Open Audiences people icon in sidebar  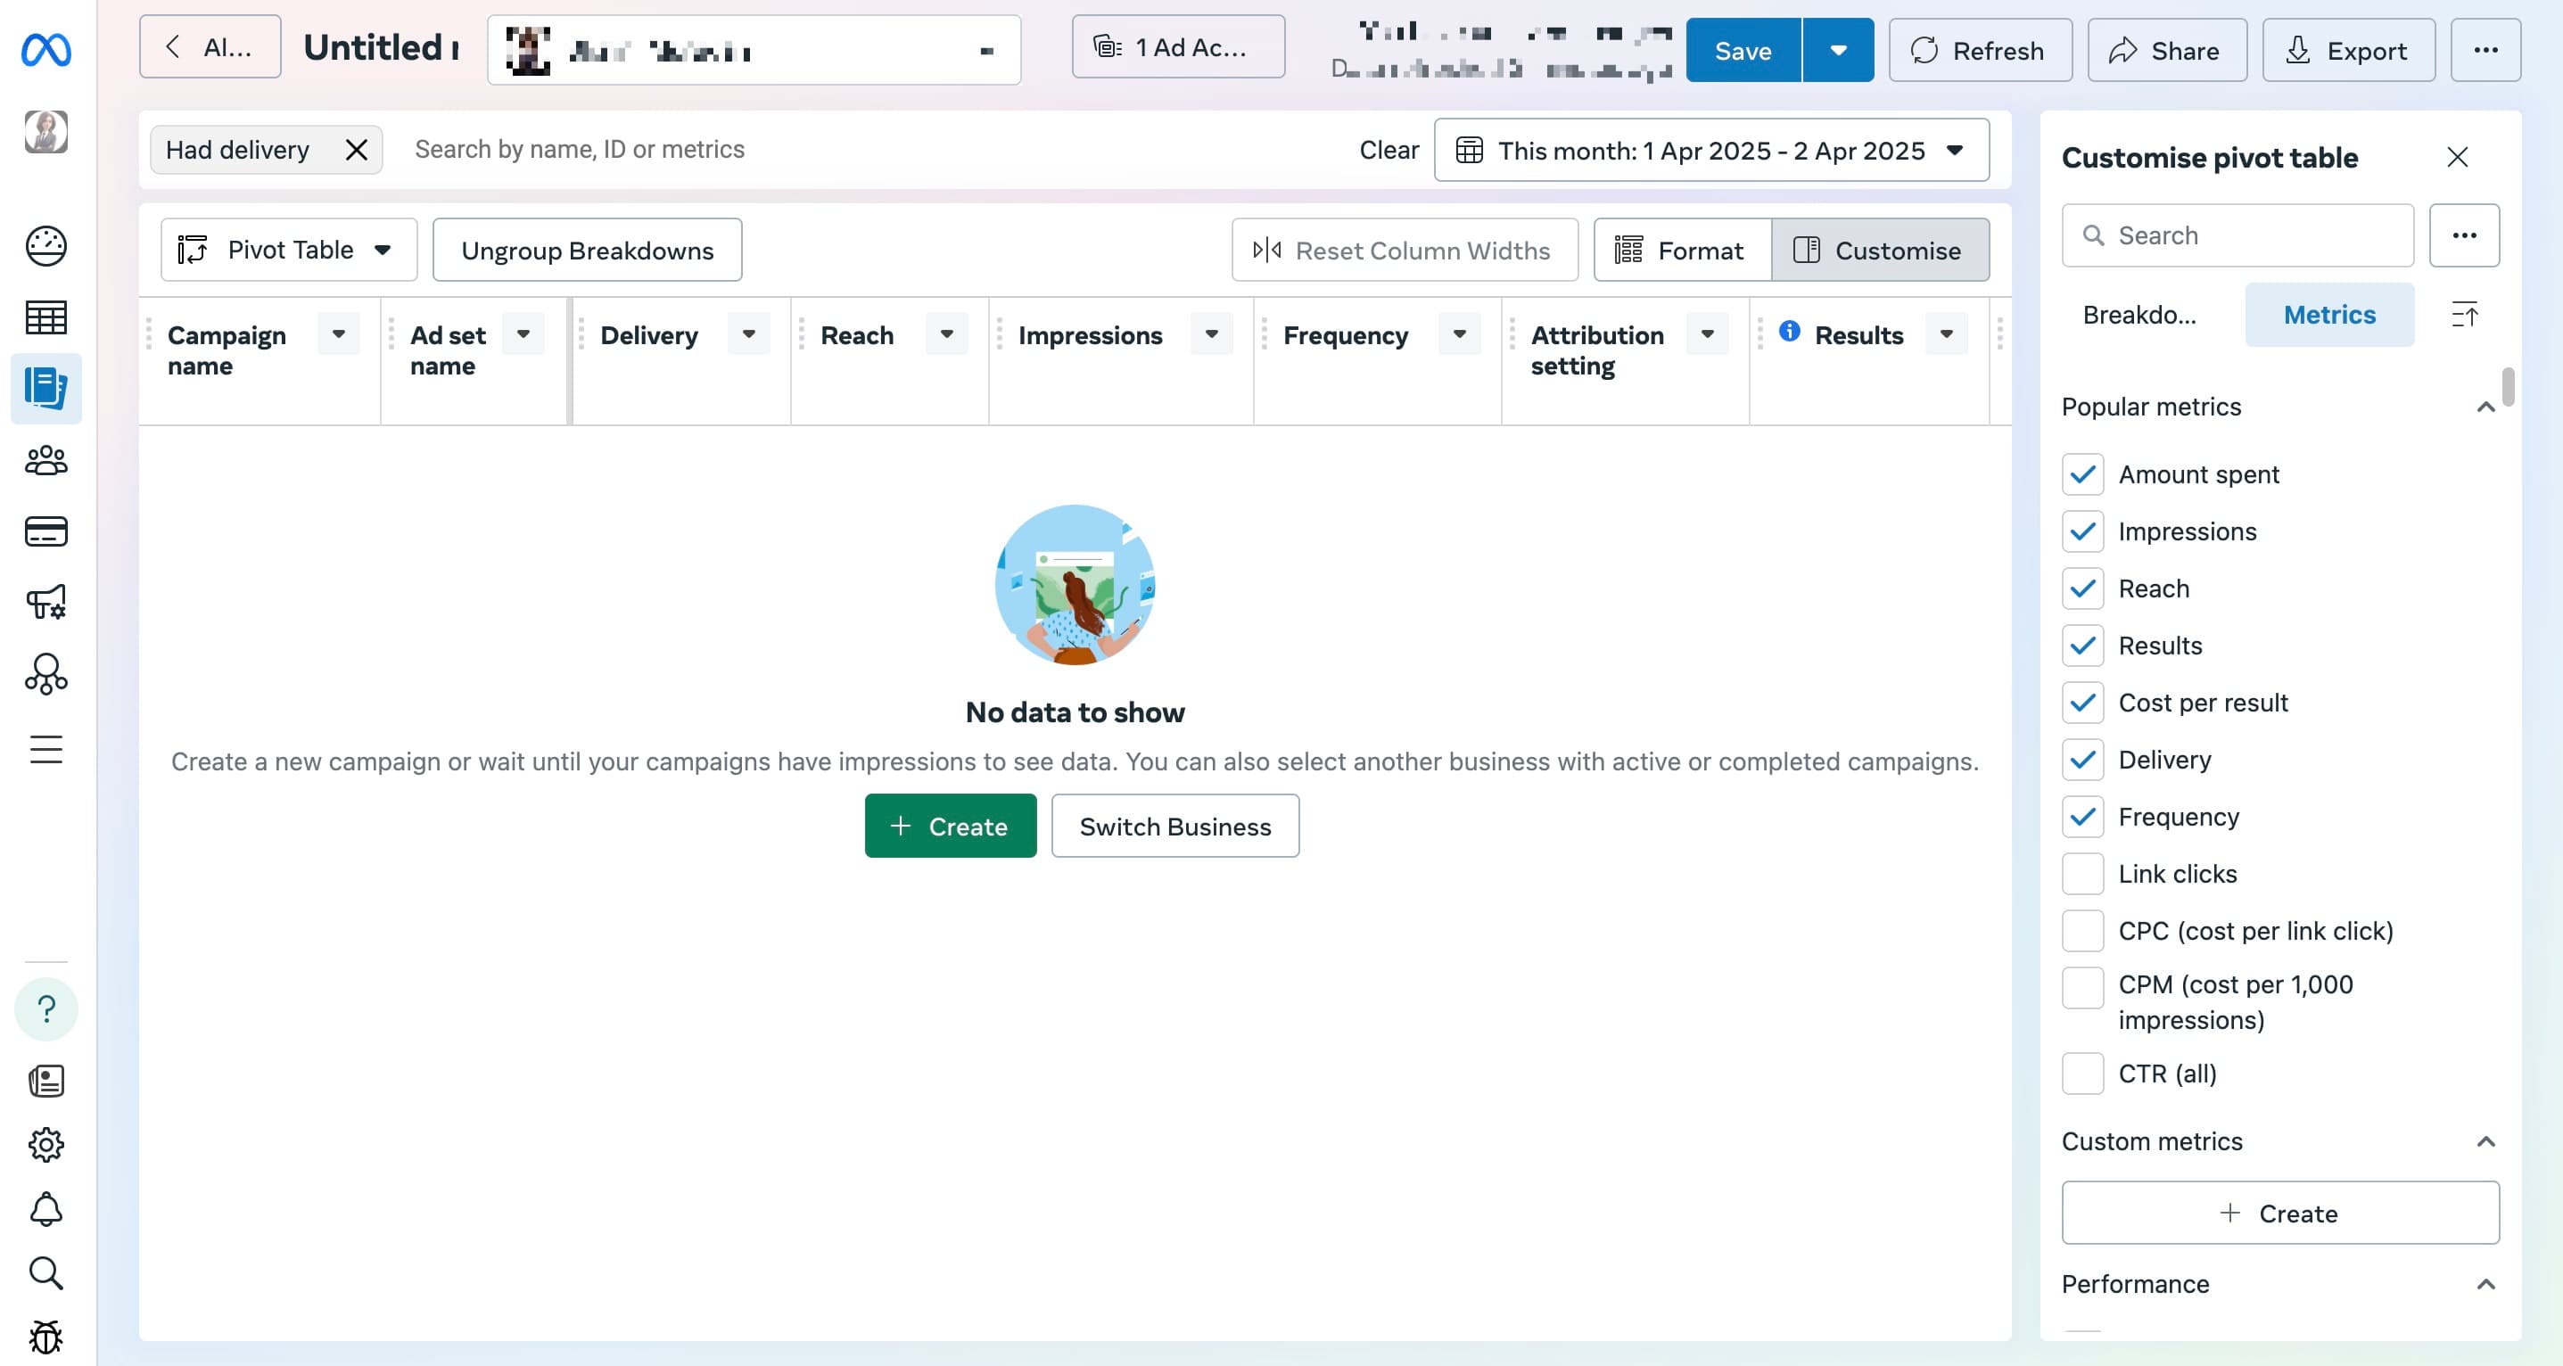pos(45,461)
